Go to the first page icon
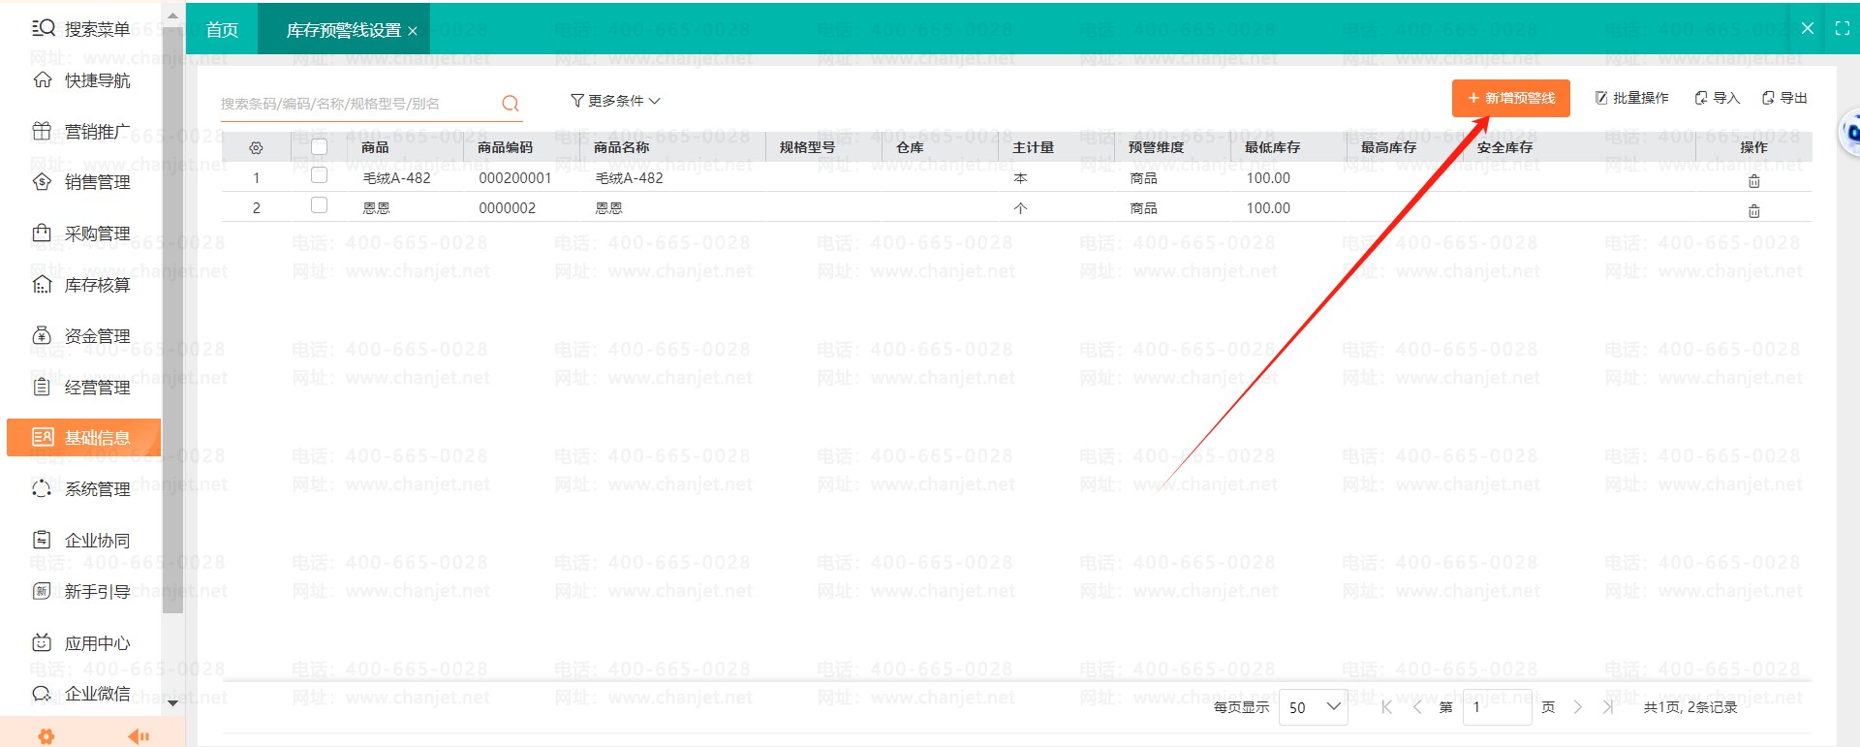1860x747 pixels. [1386, 707]
